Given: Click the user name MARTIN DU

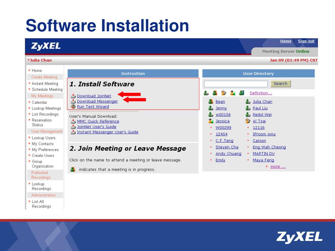Looking at the screenshot, I should [264, 154].
